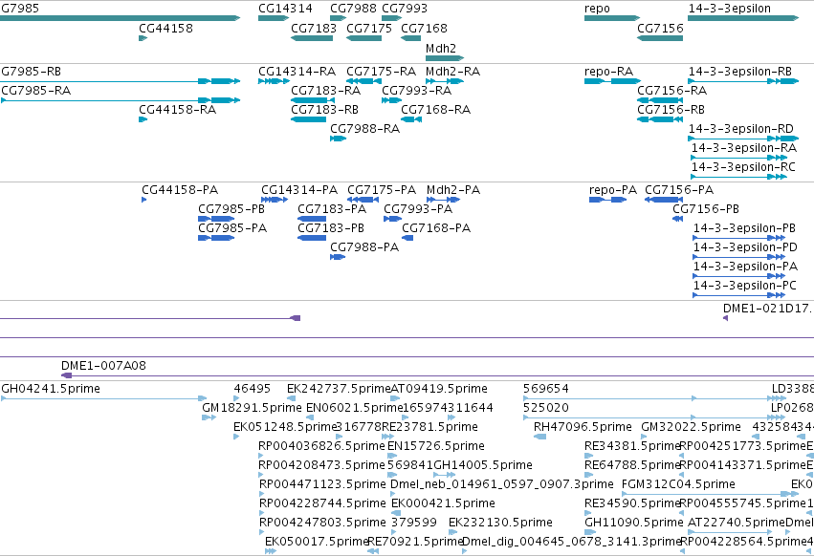Select transcript CG7985-RB label
Viewport: 814px width, 556px height.
pos(32,72)
